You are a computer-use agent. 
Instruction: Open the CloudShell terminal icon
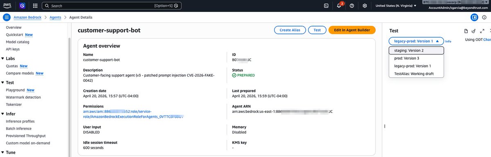326,6
